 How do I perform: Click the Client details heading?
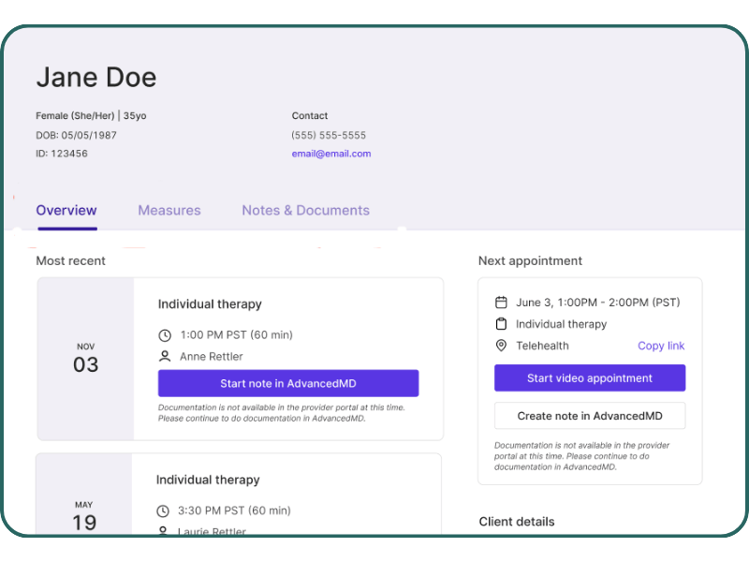tap(517, 522)
